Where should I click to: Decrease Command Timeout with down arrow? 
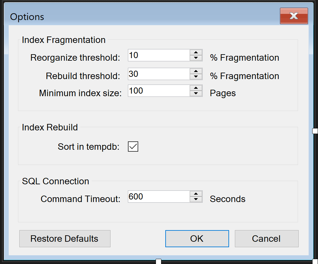click(x=196, y=199)
